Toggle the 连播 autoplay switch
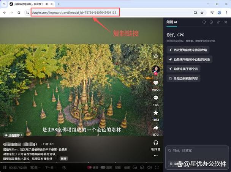The width and height of the screenshot is (231, 172). click(90, 167)
